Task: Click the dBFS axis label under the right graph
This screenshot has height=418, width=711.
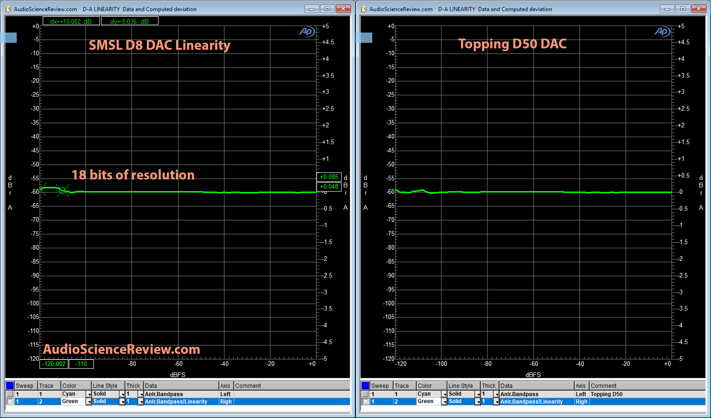Action: pos(533,375)
